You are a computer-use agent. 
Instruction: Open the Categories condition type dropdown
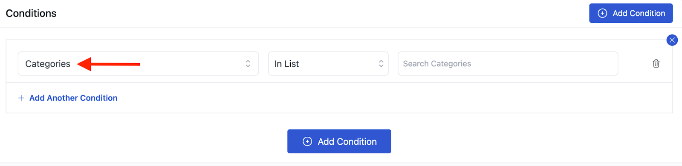pos(138,64)
